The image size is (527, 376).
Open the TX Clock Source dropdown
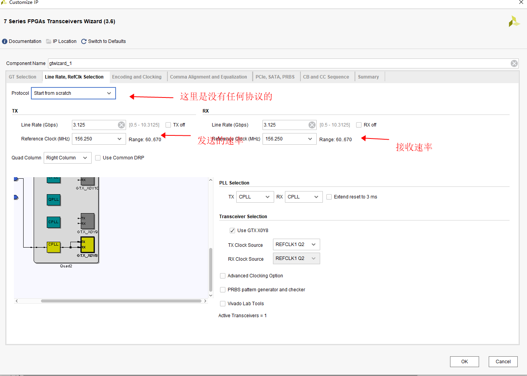coord(297,244)
